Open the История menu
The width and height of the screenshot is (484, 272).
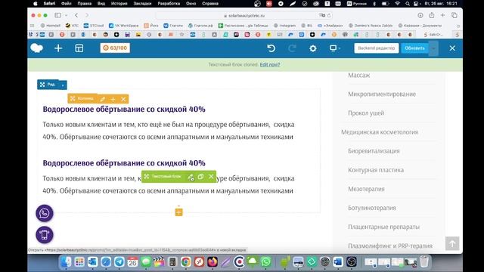point(119,4)
